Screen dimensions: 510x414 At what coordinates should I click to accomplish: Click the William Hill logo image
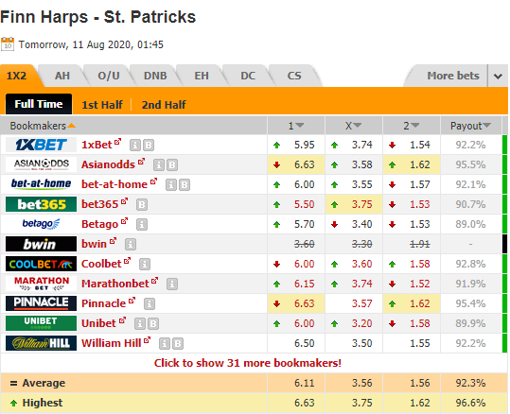[x=41, y=343]
